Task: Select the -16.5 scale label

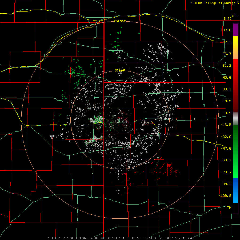Action: (226, 125)
